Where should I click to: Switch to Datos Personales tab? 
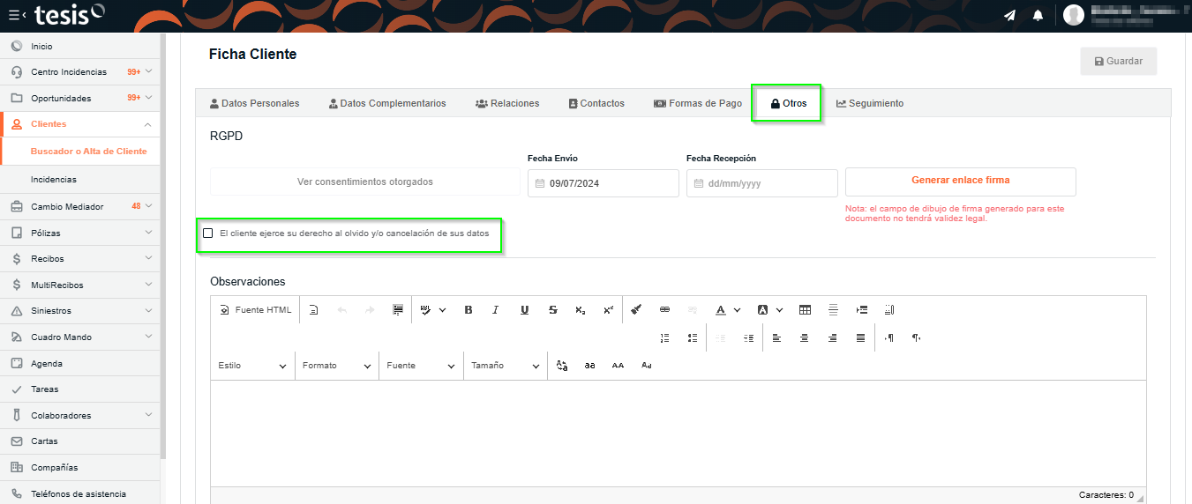(x=255, y=103)
